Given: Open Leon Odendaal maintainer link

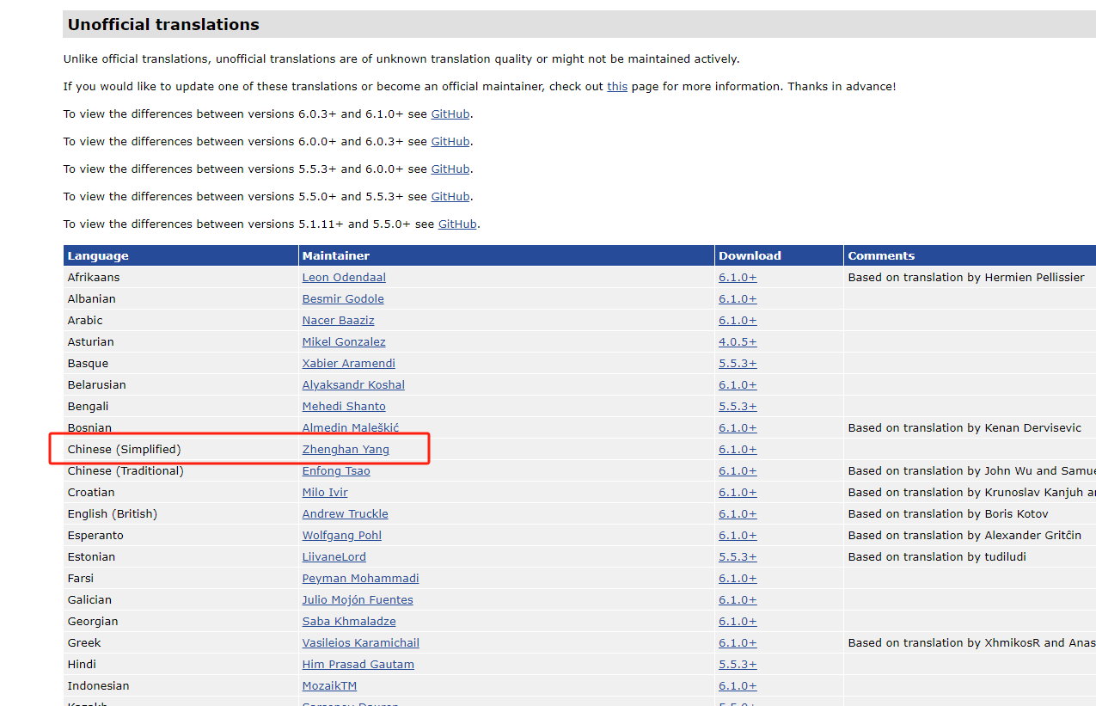Looking at the screenshot, I should coord(344,278).
